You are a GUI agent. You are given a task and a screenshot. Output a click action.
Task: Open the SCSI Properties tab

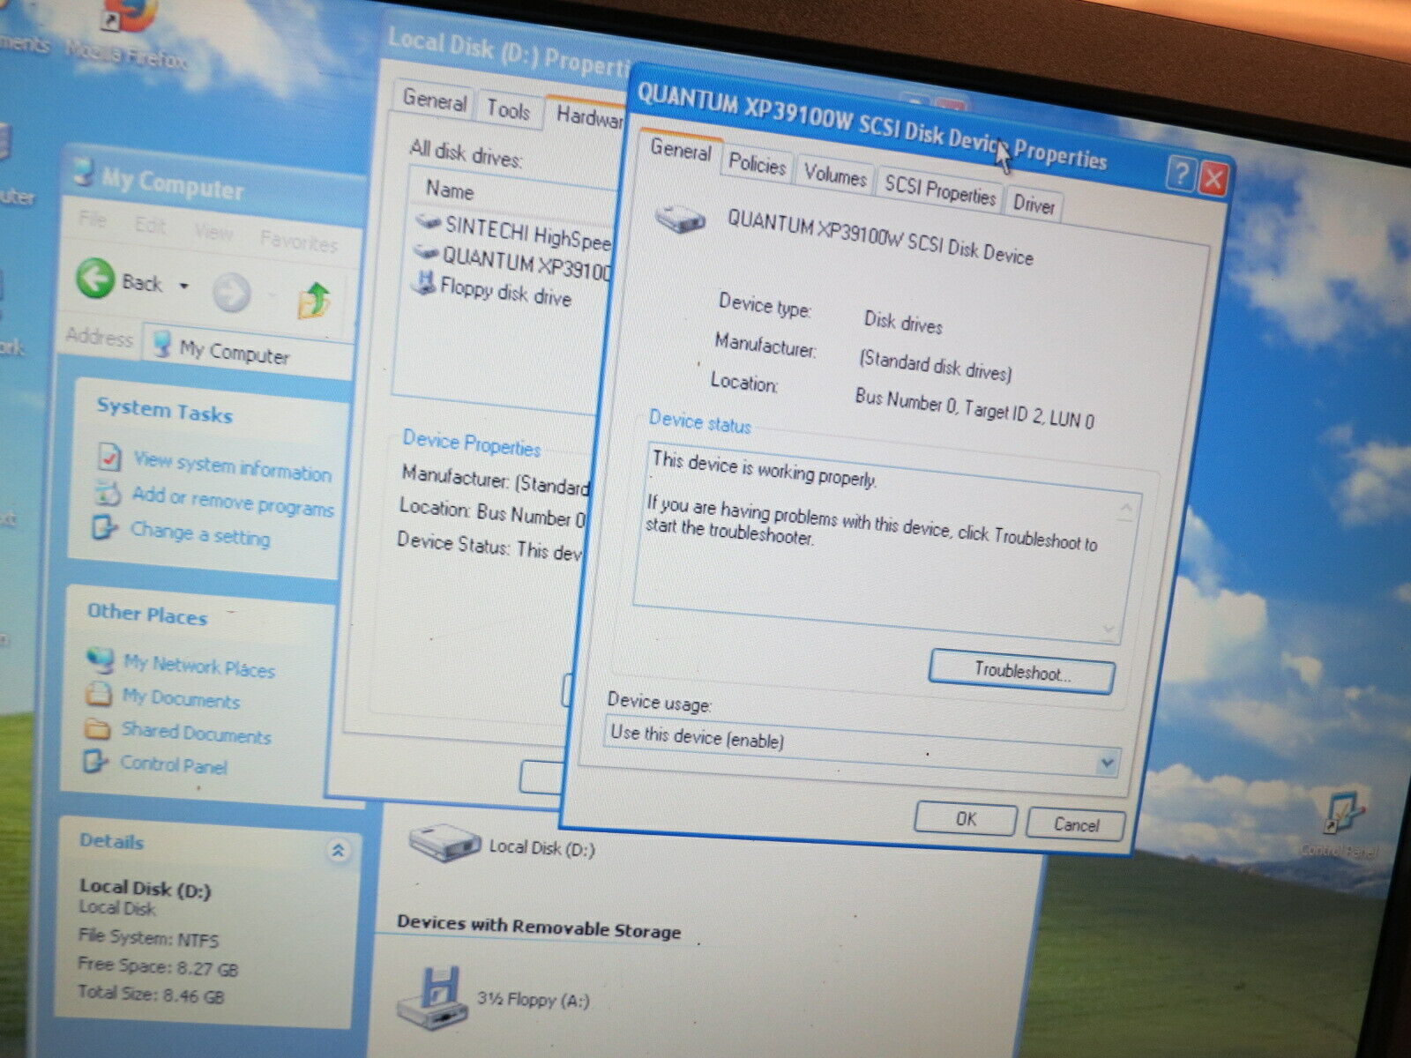tap(939, 190)
